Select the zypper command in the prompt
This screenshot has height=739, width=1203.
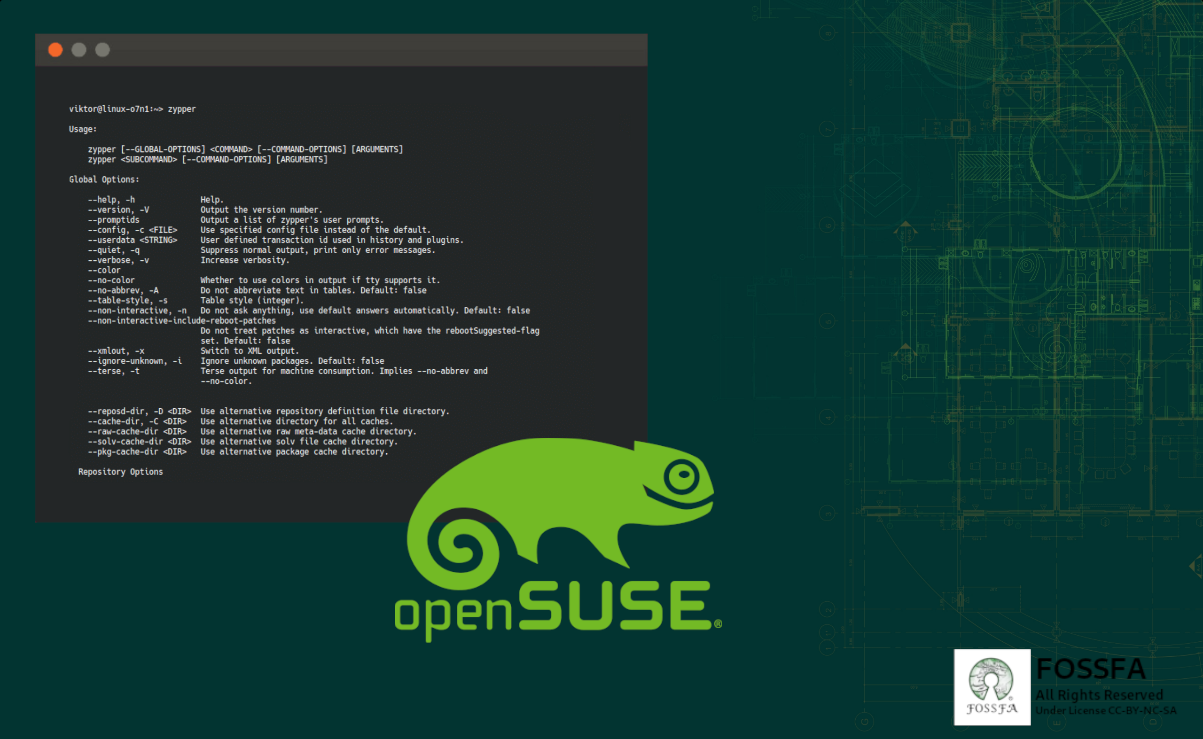coord(182,109)
